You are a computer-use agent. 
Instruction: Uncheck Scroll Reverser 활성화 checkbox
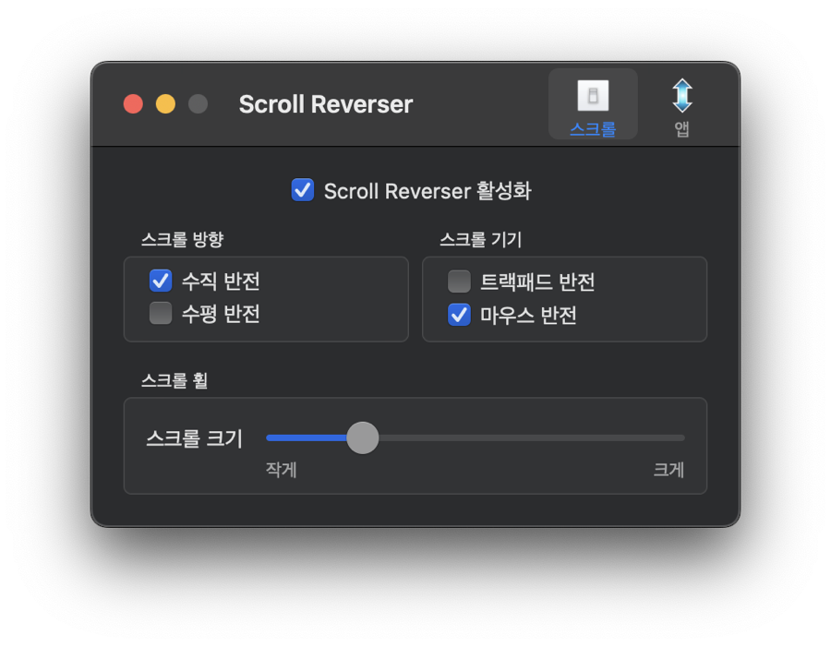click(303, 190)
